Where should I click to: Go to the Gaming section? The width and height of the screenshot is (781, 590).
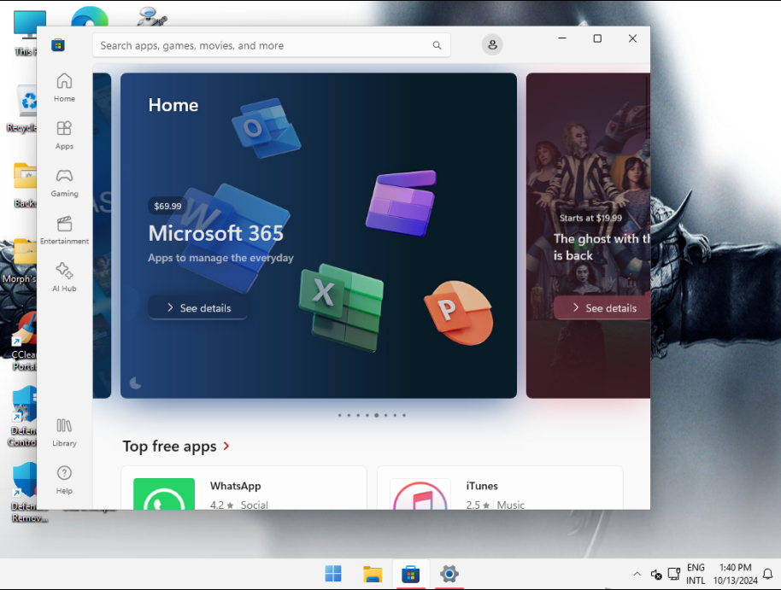[64, 182]
